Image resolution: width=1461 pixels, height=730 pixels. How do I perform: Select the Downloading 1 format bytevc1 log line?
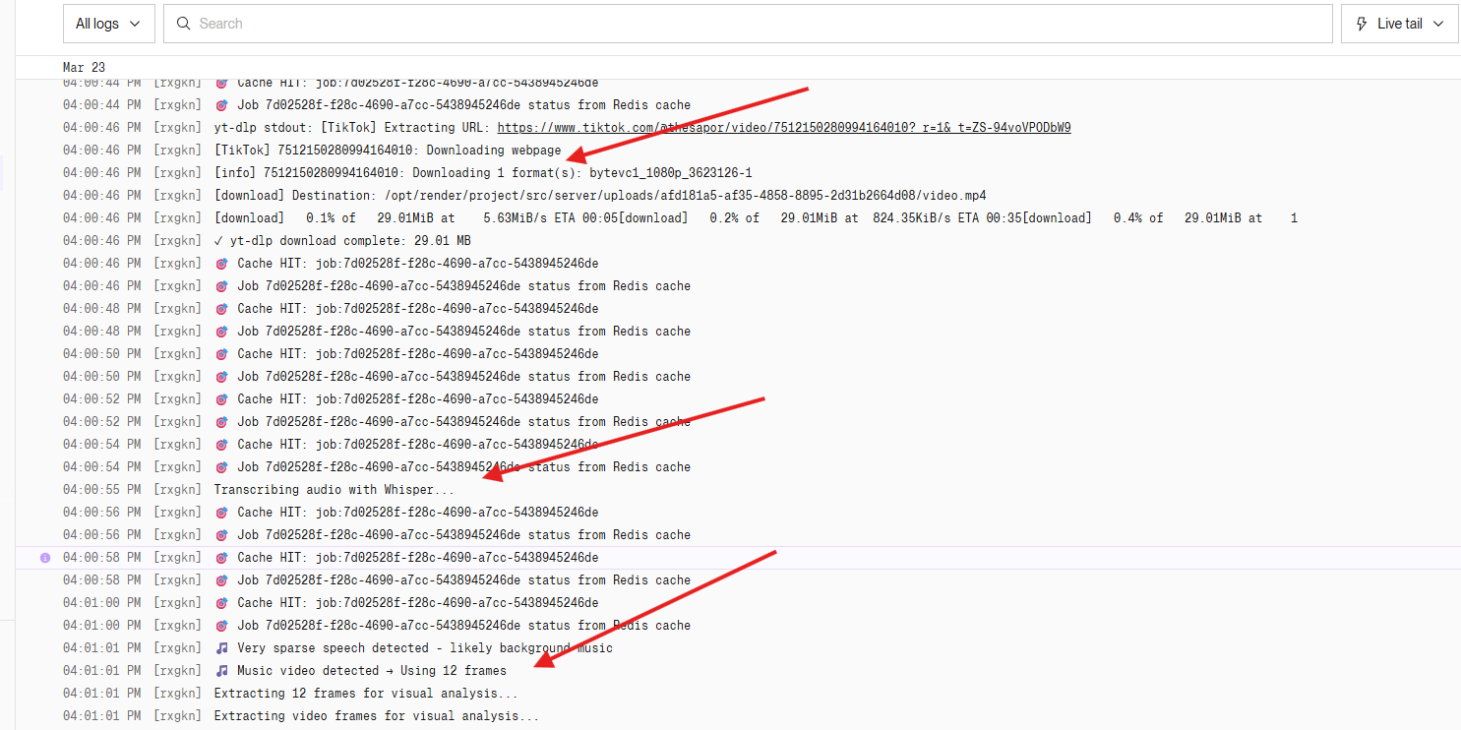click(x=394, y=172)
